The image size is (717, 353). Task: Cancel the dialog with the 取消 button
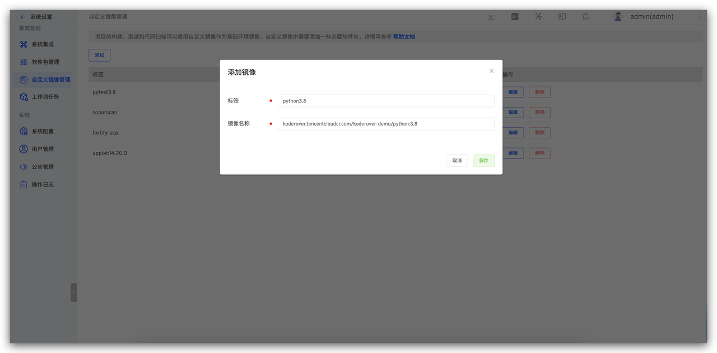(x=457, y=160)
